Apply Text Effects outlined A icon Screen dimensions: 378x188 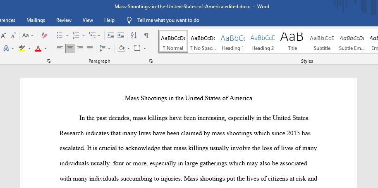tap(6, 48)
